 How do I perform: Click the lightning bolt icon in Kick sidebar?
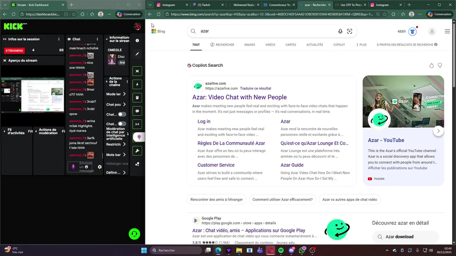tap(137, 84)
